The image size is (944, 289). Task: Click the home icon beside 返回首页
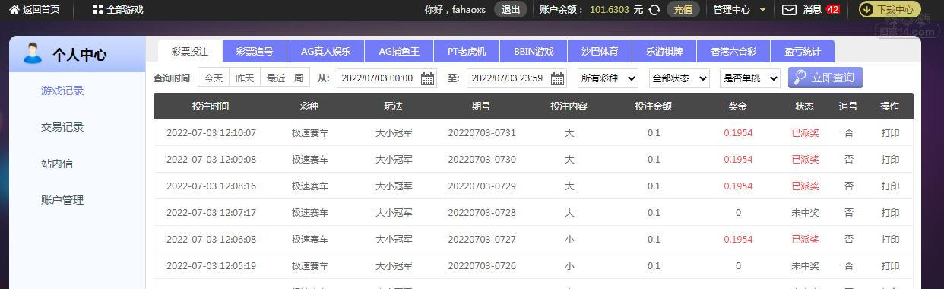click(14, 10)
